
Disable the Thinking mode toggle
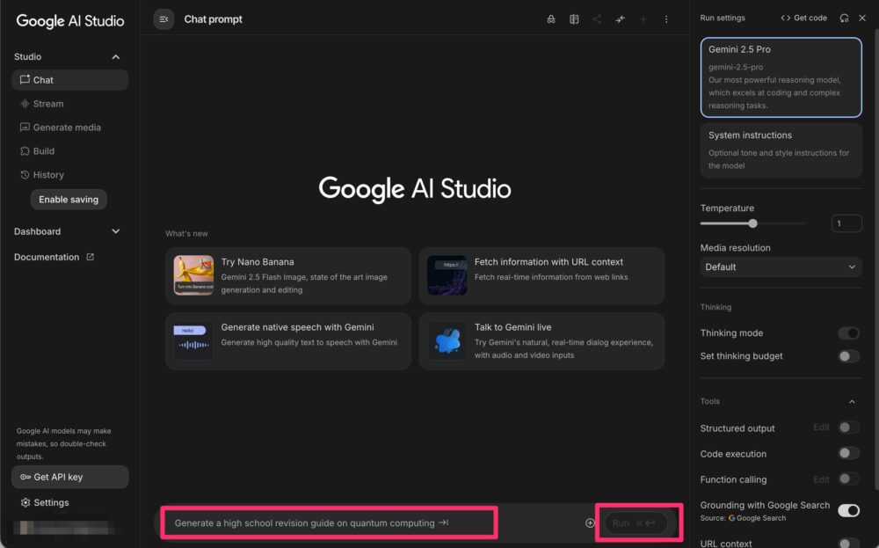(x=848, y=333)
